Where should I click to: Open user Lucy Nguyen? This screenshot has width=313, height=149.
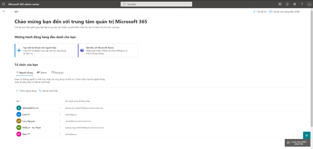point(29,121)
